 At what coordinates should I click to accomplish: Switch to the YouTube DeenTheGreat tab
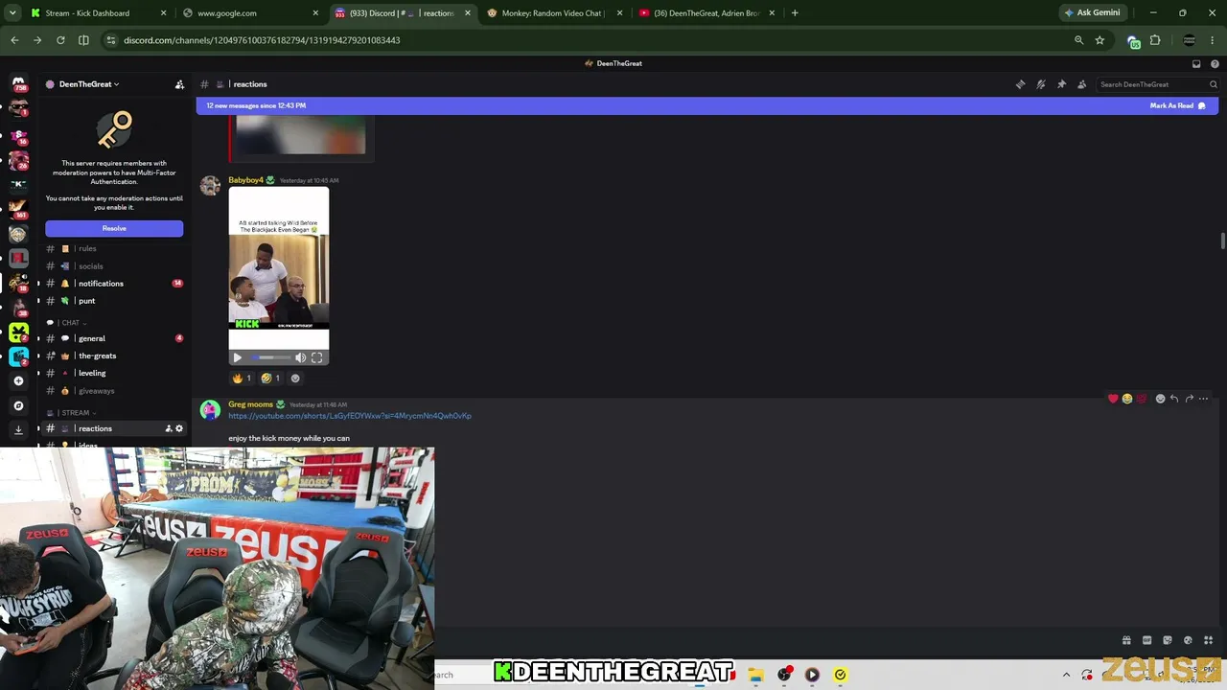tap(707, 13)
